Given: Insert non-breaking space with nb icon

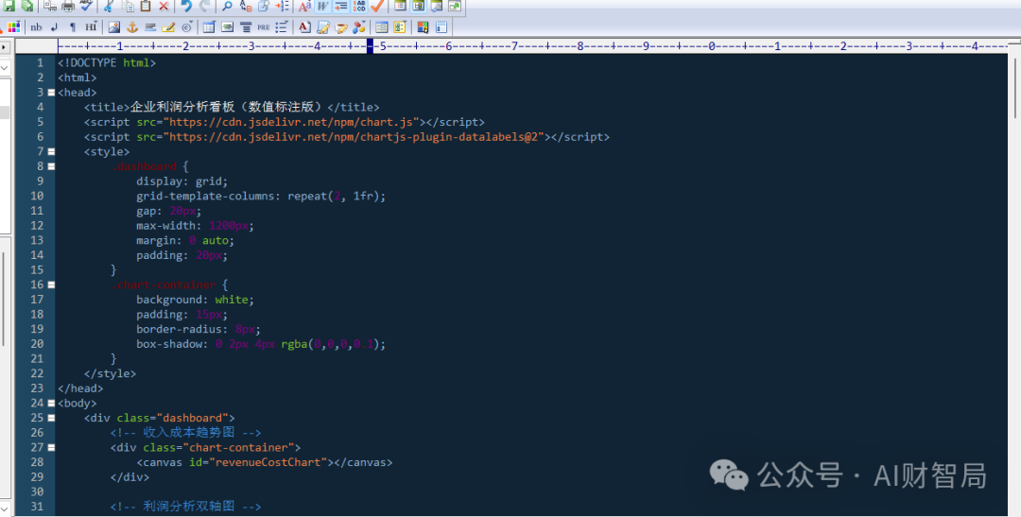Looking at the screenshot, I should (36, 27).
